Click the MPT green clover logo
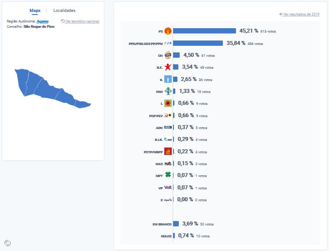Screen dimensions: 329x251 (168, 175)
